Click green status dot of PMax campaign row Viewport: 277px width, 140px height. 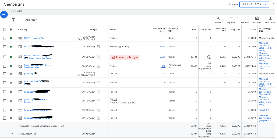click(x=11, y=66)
